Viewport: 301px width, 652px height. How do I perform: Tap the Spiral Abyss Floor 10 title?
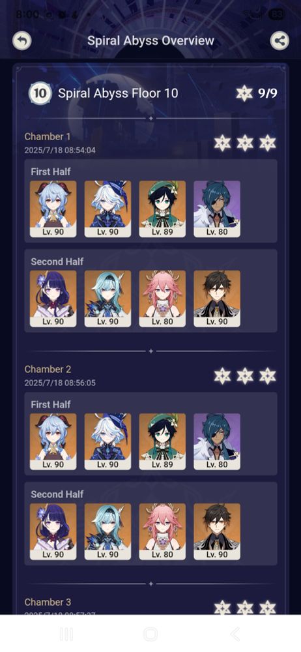click(x=118, y=93)
